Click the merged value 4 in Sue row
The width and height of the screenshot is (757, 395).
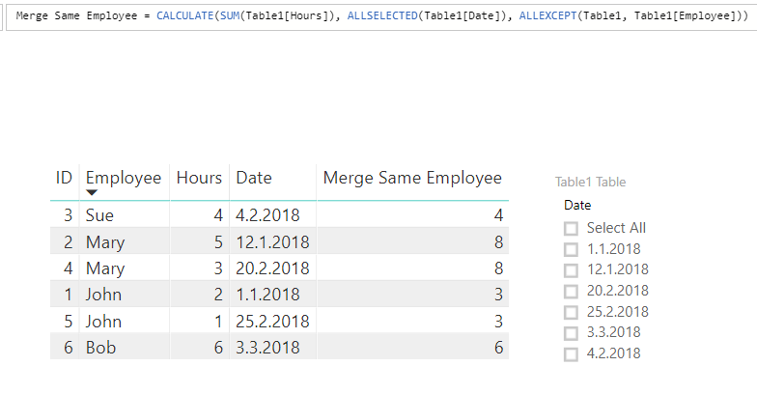(498, 215)
